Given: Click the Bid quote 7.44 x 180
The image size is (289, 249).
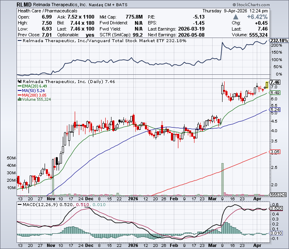Looking at the screenshot, I should [82, 23].
